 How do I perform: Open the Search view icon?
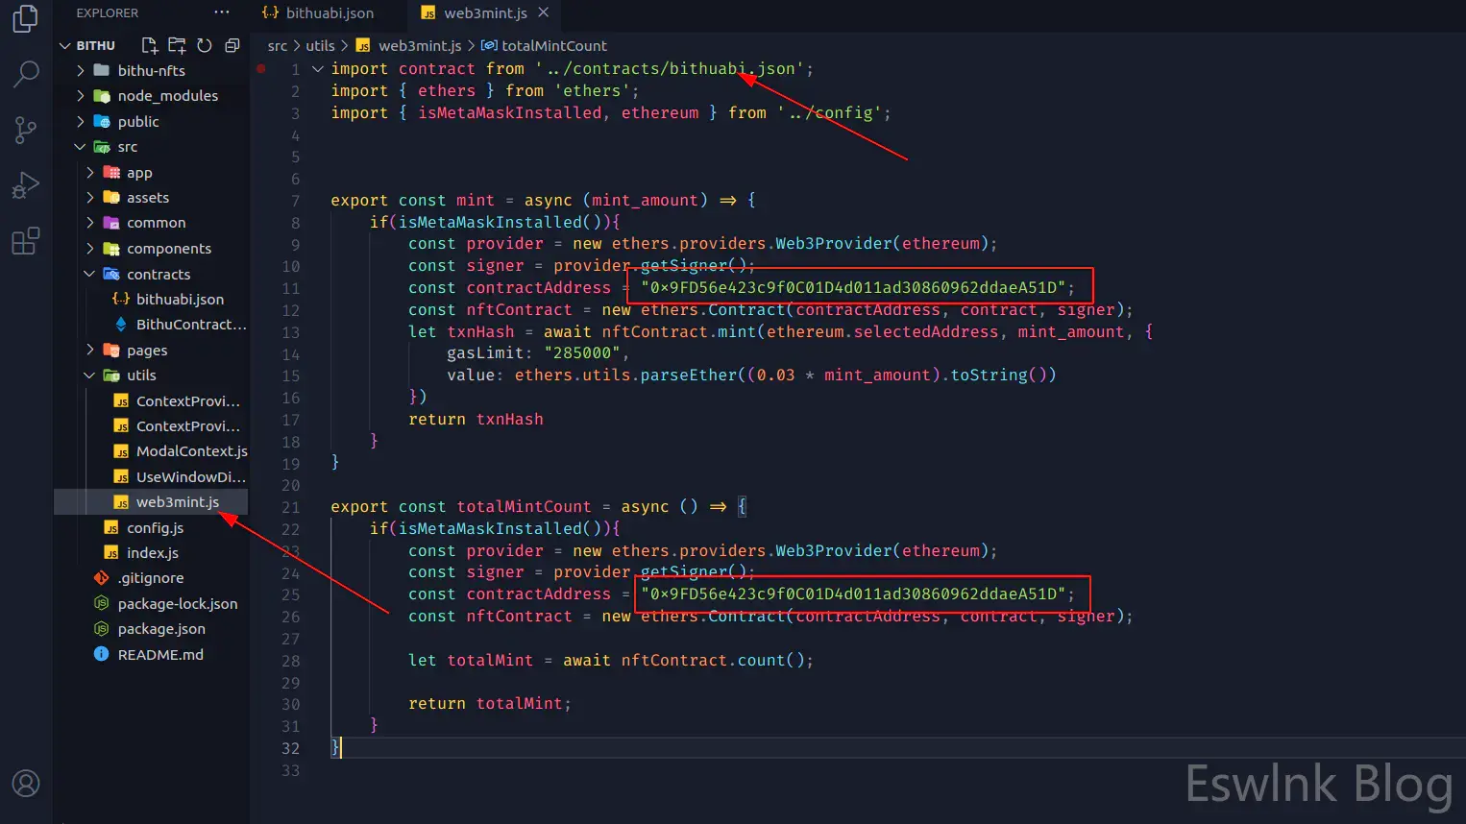pos(26,74)
